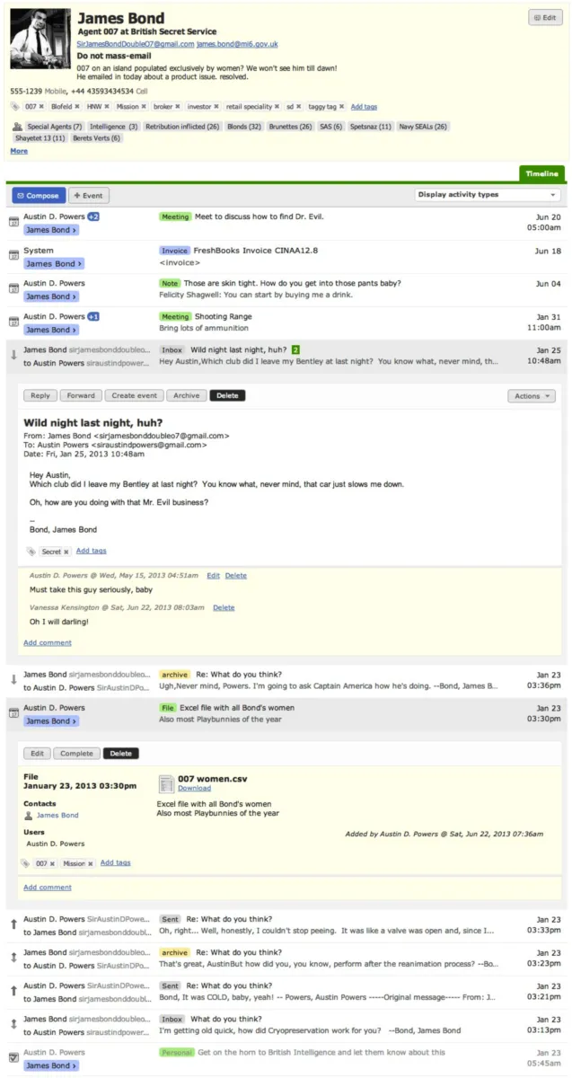Viewport: 572px width, 1078px height.
Task: Click the arrow icon beside the Wild night email
Action: tap(13, 355)
